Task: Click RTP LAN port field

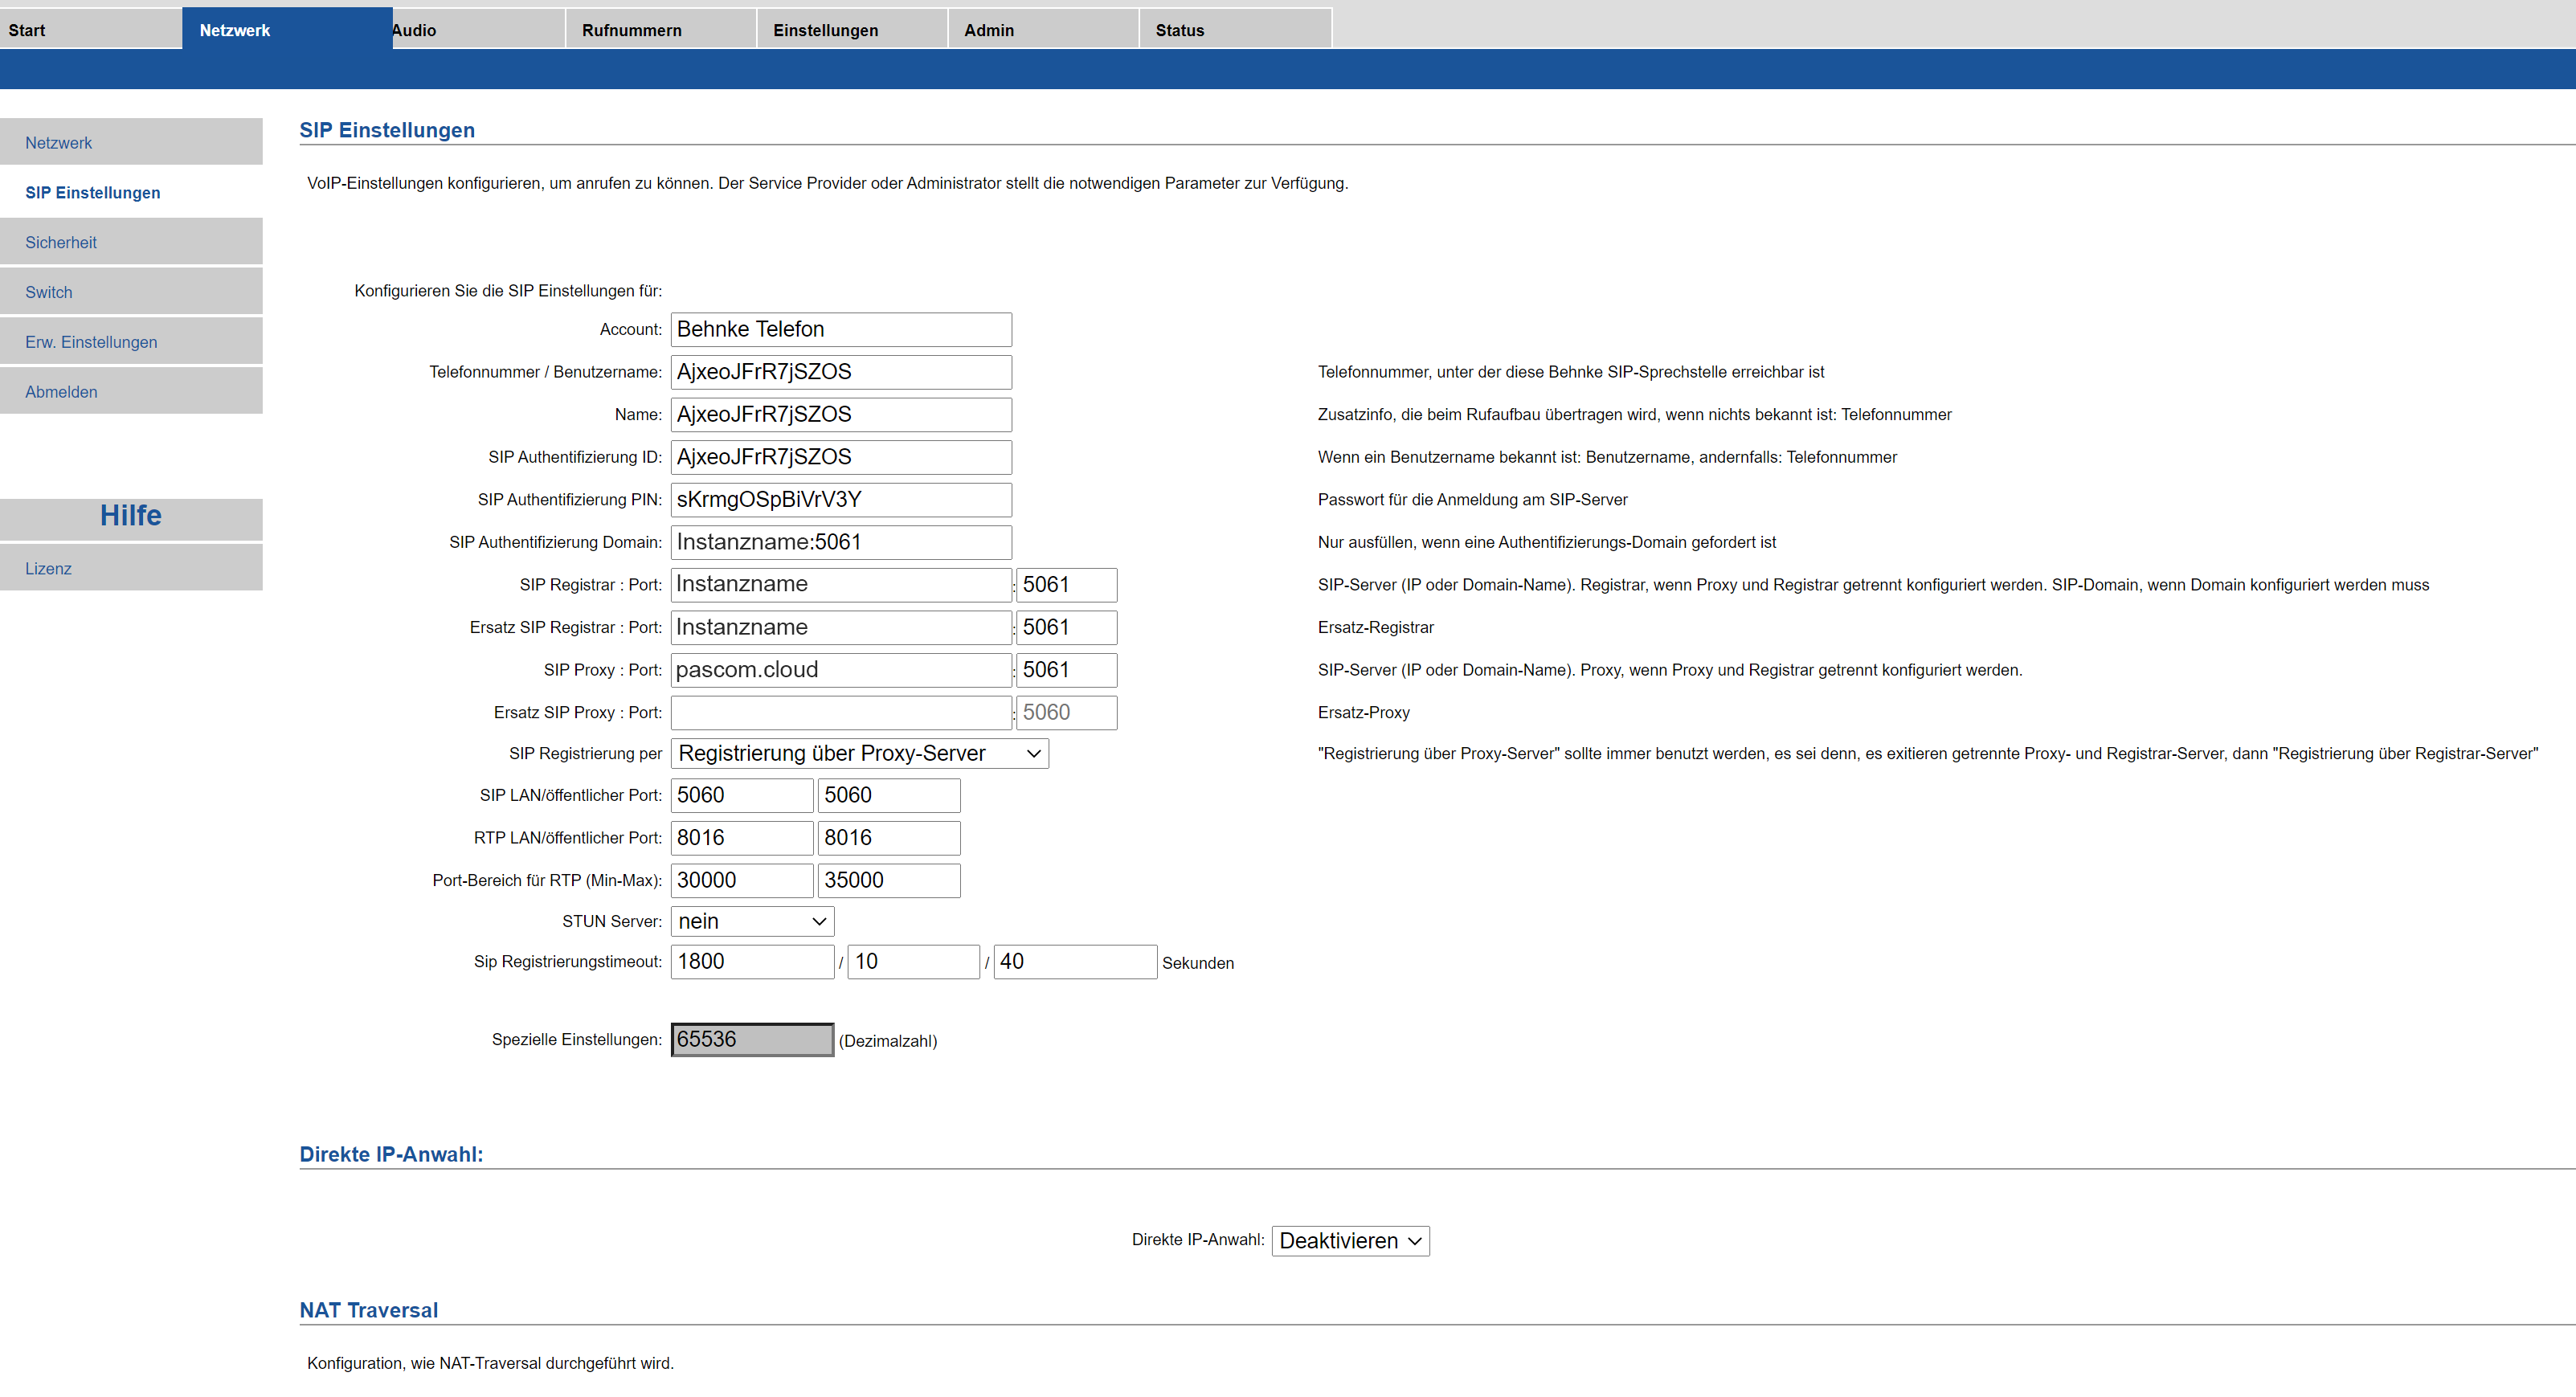Action: tap(742, 838)
